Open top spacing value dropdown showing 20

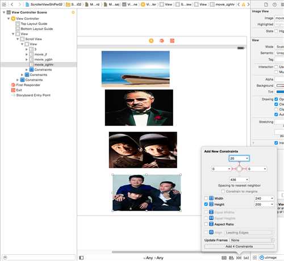tap(247, 158)
